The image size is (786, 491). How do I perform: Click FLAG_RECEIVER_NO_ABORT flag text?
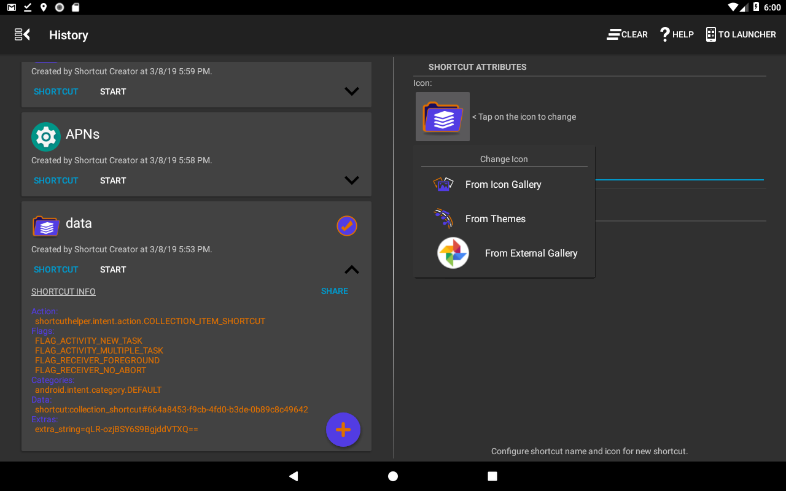tap(91, 370)
